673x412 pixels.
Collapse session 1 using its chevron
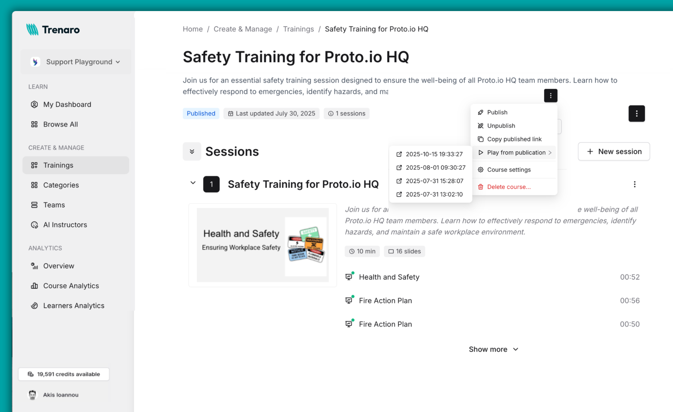193,183
